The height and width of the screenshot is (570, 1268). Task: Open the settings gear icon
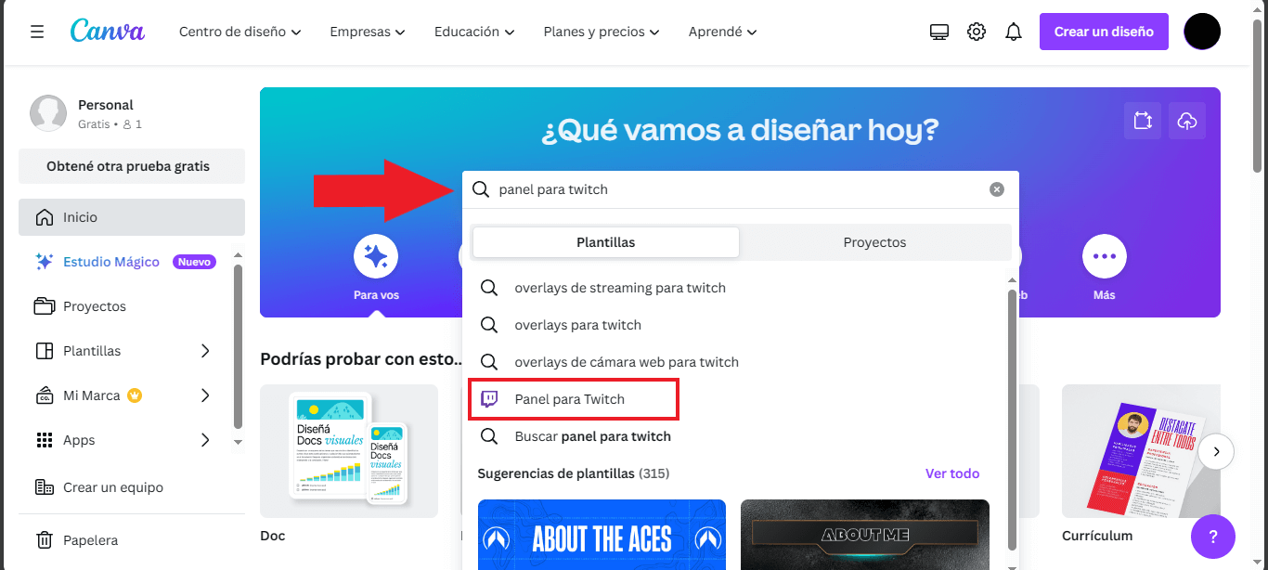pos(977,32)
